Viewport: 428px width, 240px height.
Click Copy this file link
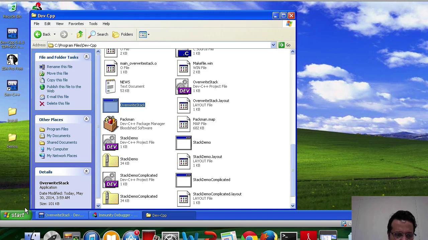pyautogui.click(x=57, y=80)
